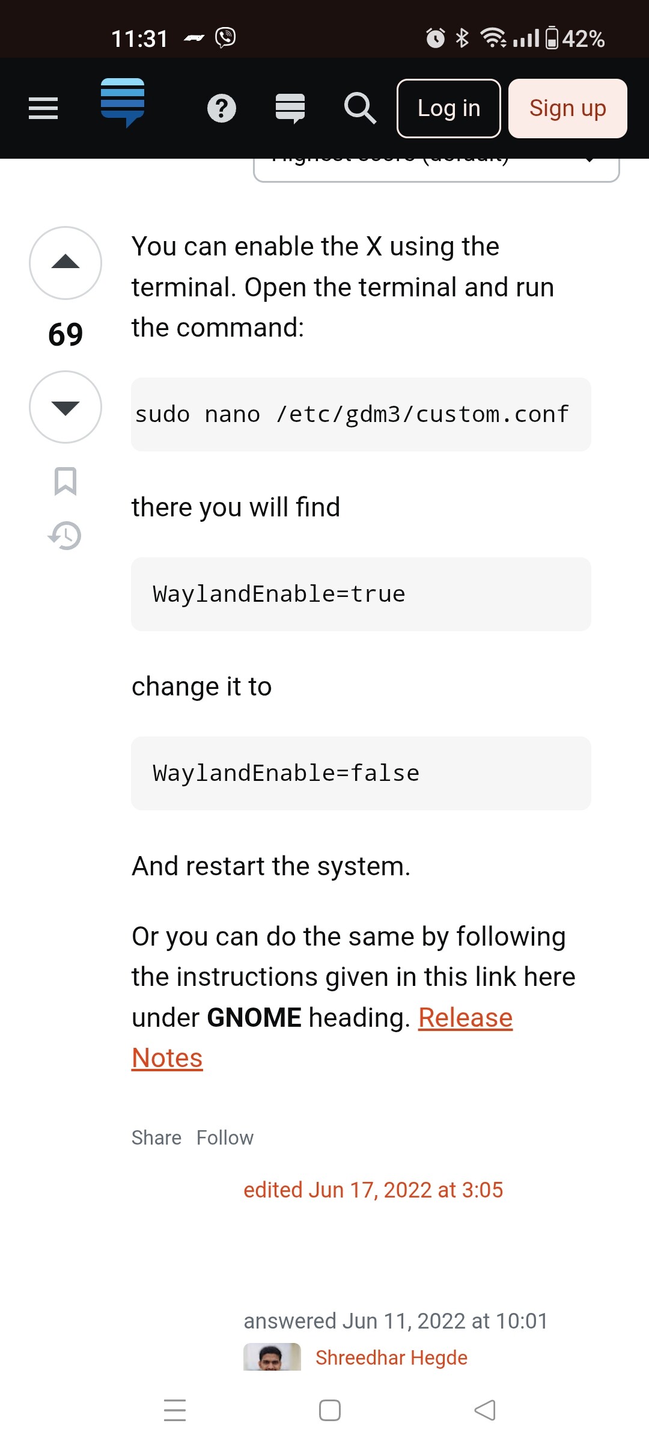Click the Log in button
The width and height of the screenshot is (649, 1450).
[x=449, y=108]
